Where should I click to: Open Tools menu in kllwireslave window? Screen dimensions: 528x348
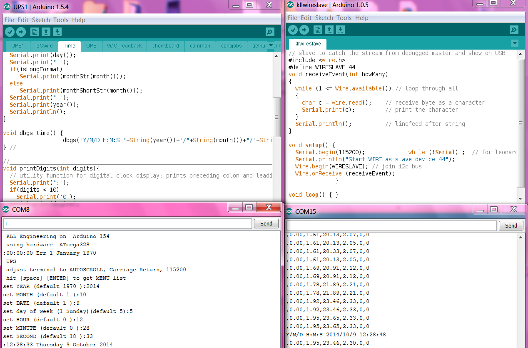tap(344, 18)
